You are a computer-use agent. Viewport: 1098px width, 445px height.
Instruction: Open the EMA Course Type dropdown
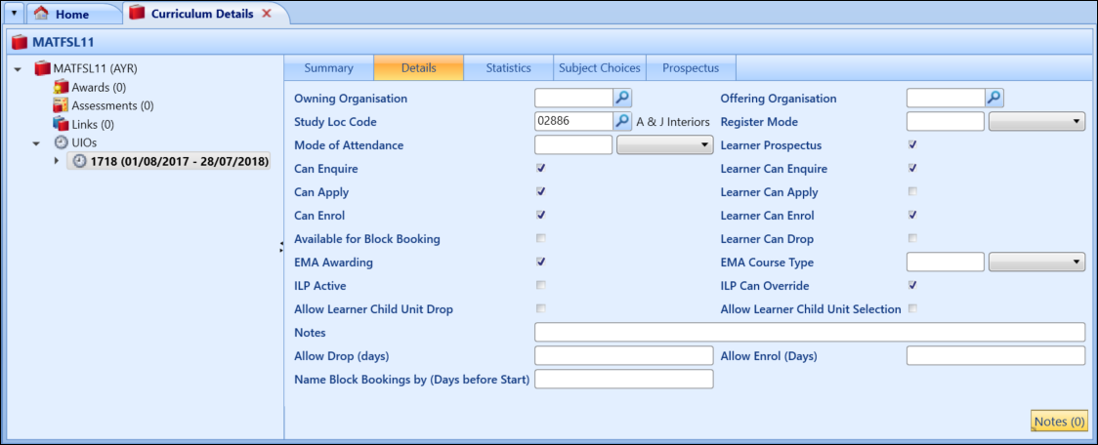coord(1037,263)
